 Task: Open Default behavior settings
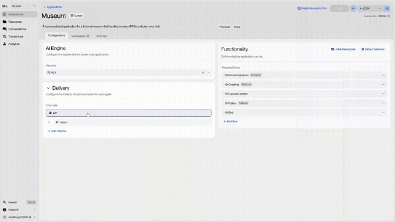coord(373,49)
